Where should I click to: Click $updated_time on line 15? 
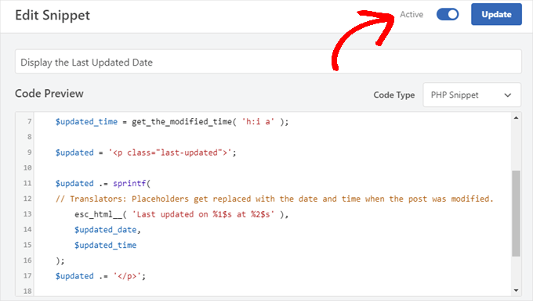[x=105, y=245]
